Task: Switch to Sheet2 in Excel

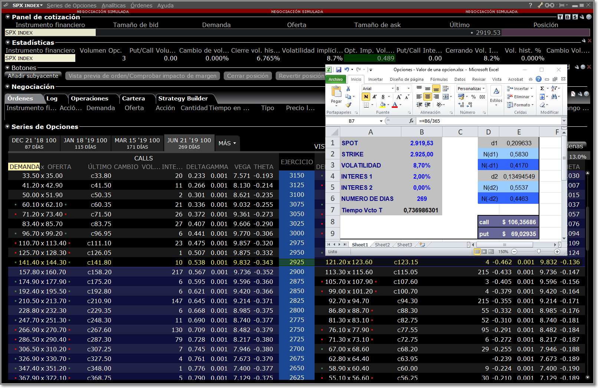Action: [x=382, y=245]
